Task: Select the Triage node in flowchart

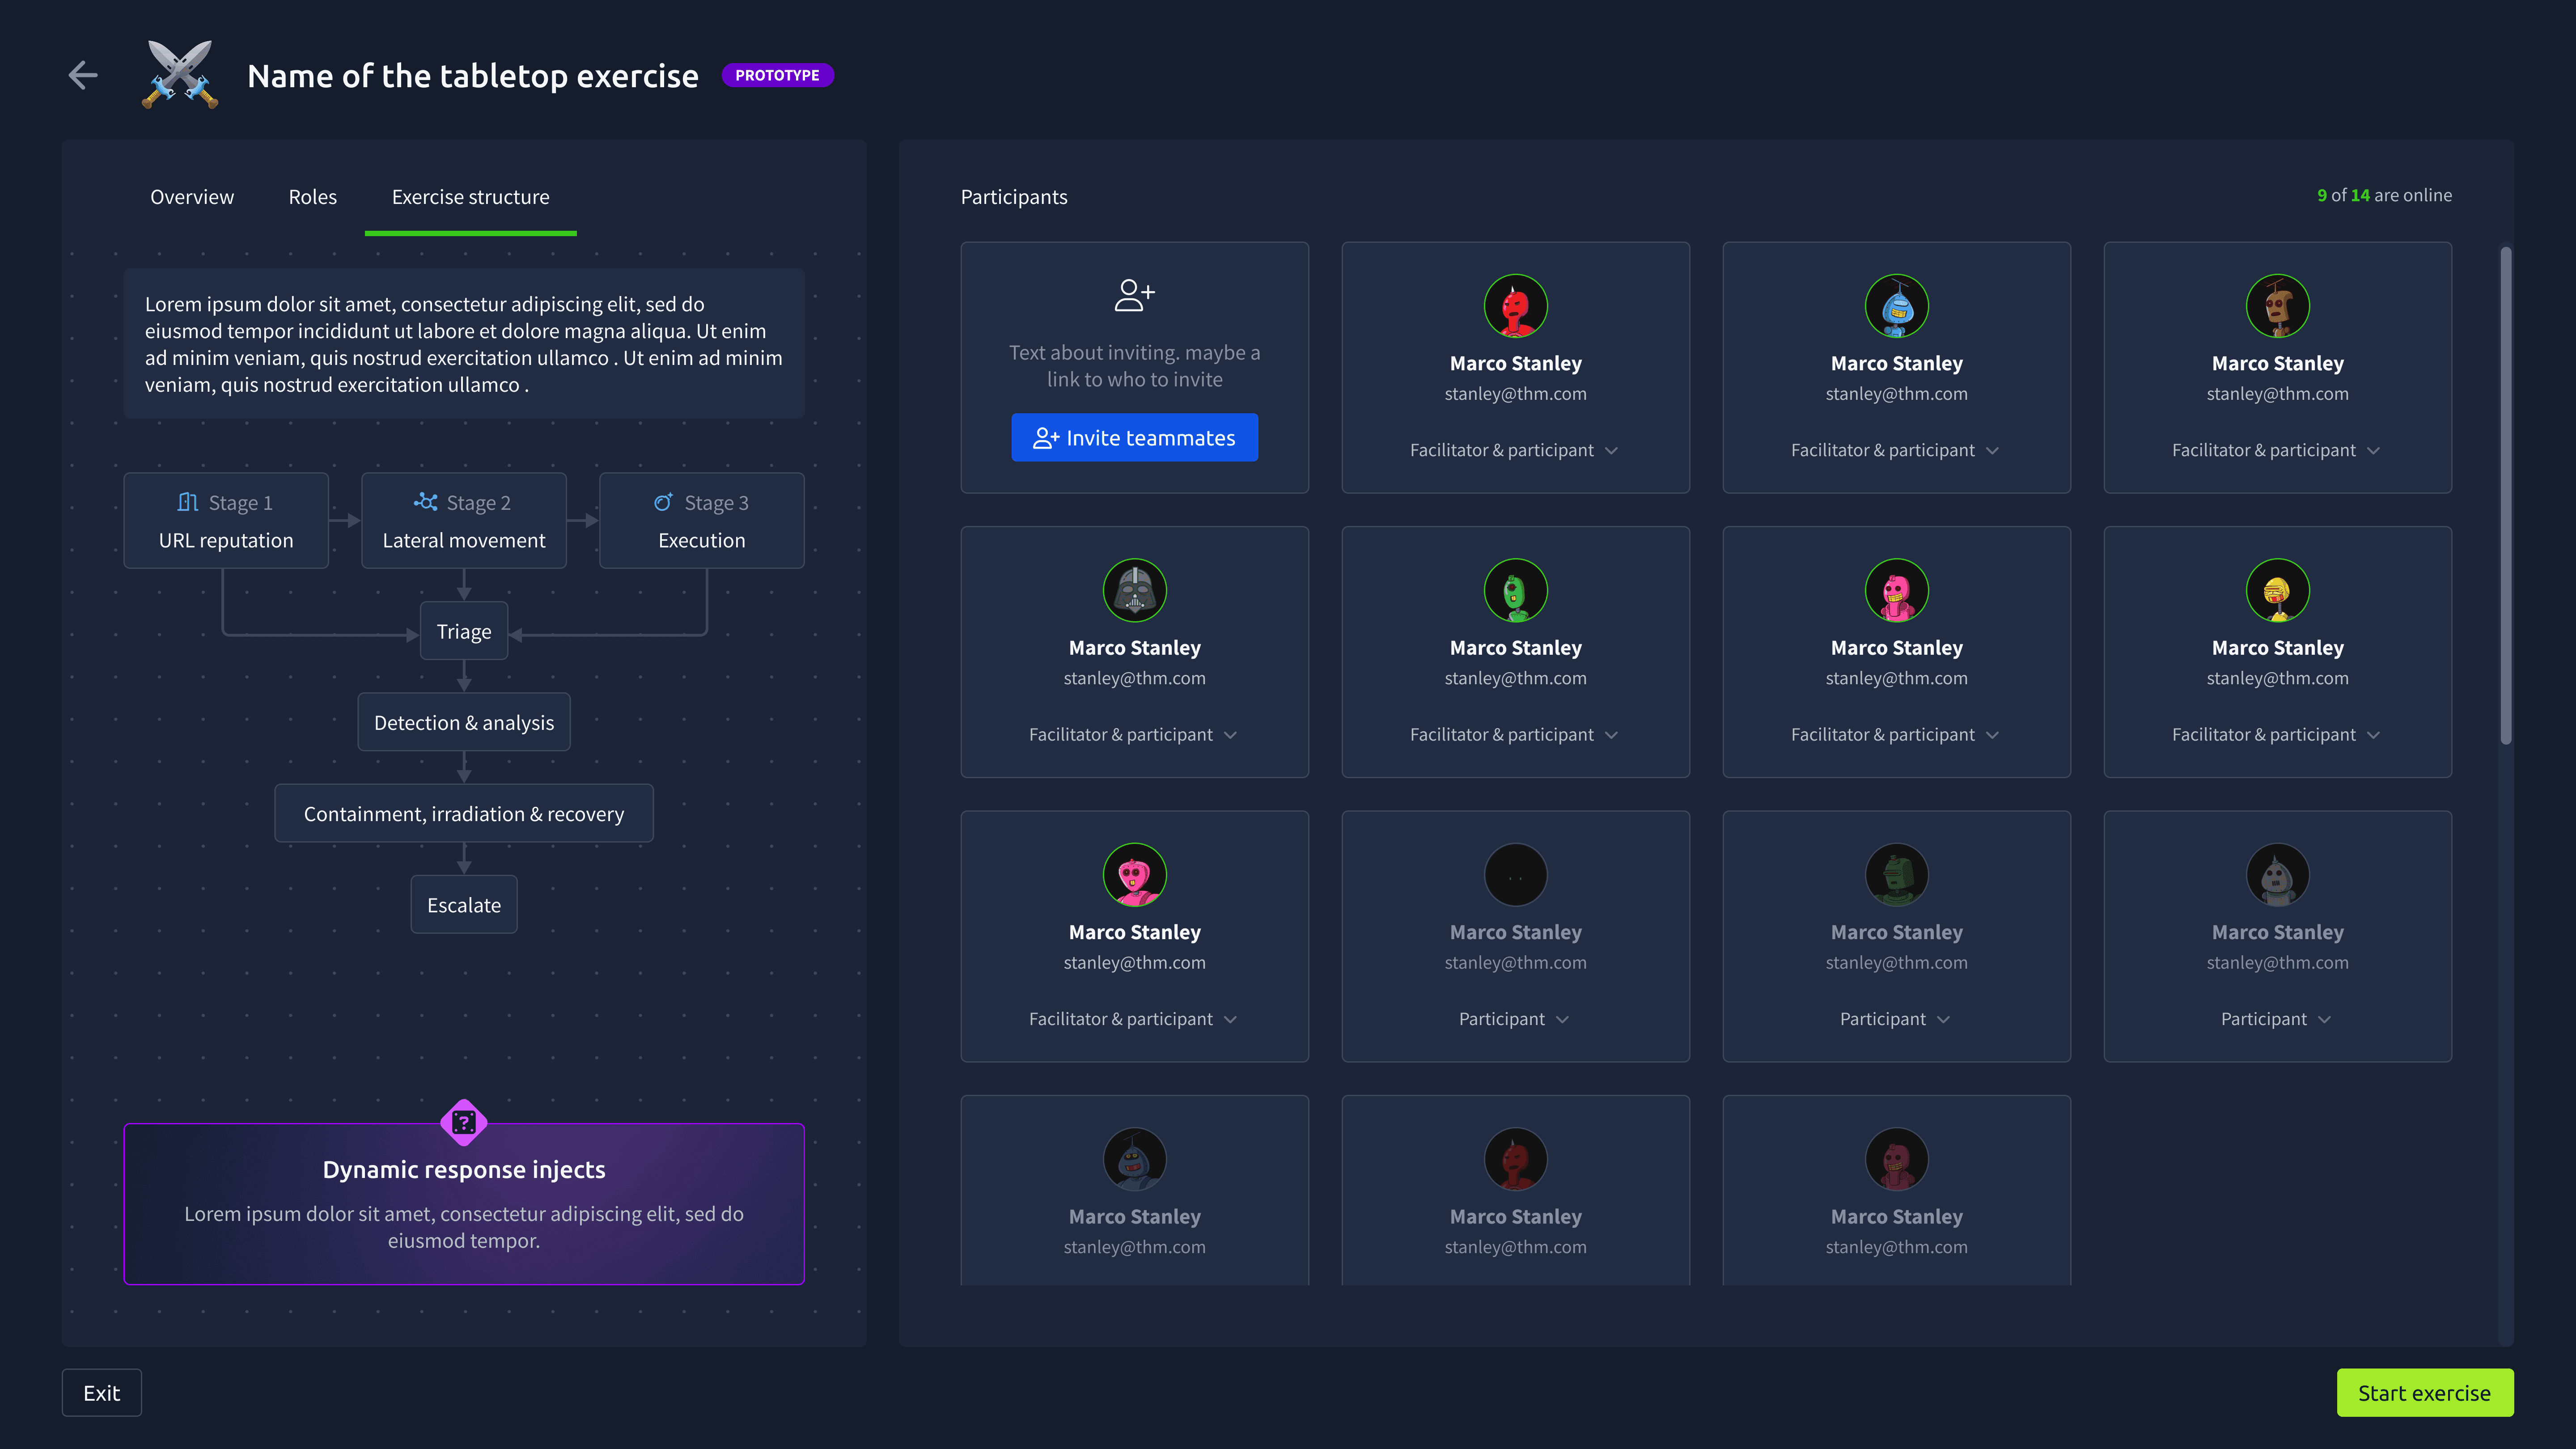Action: (x=464, y=631)
